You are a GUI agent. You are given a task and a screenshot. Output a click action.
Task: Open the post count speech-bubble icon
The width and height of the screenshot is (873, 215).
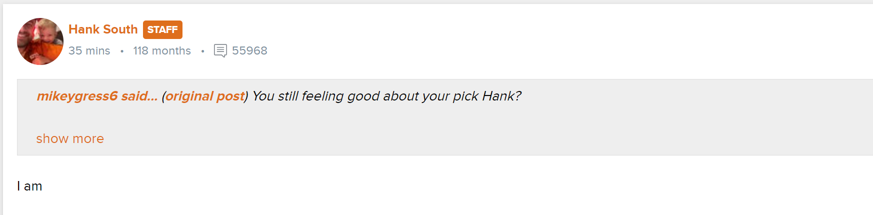coord(220,50)
